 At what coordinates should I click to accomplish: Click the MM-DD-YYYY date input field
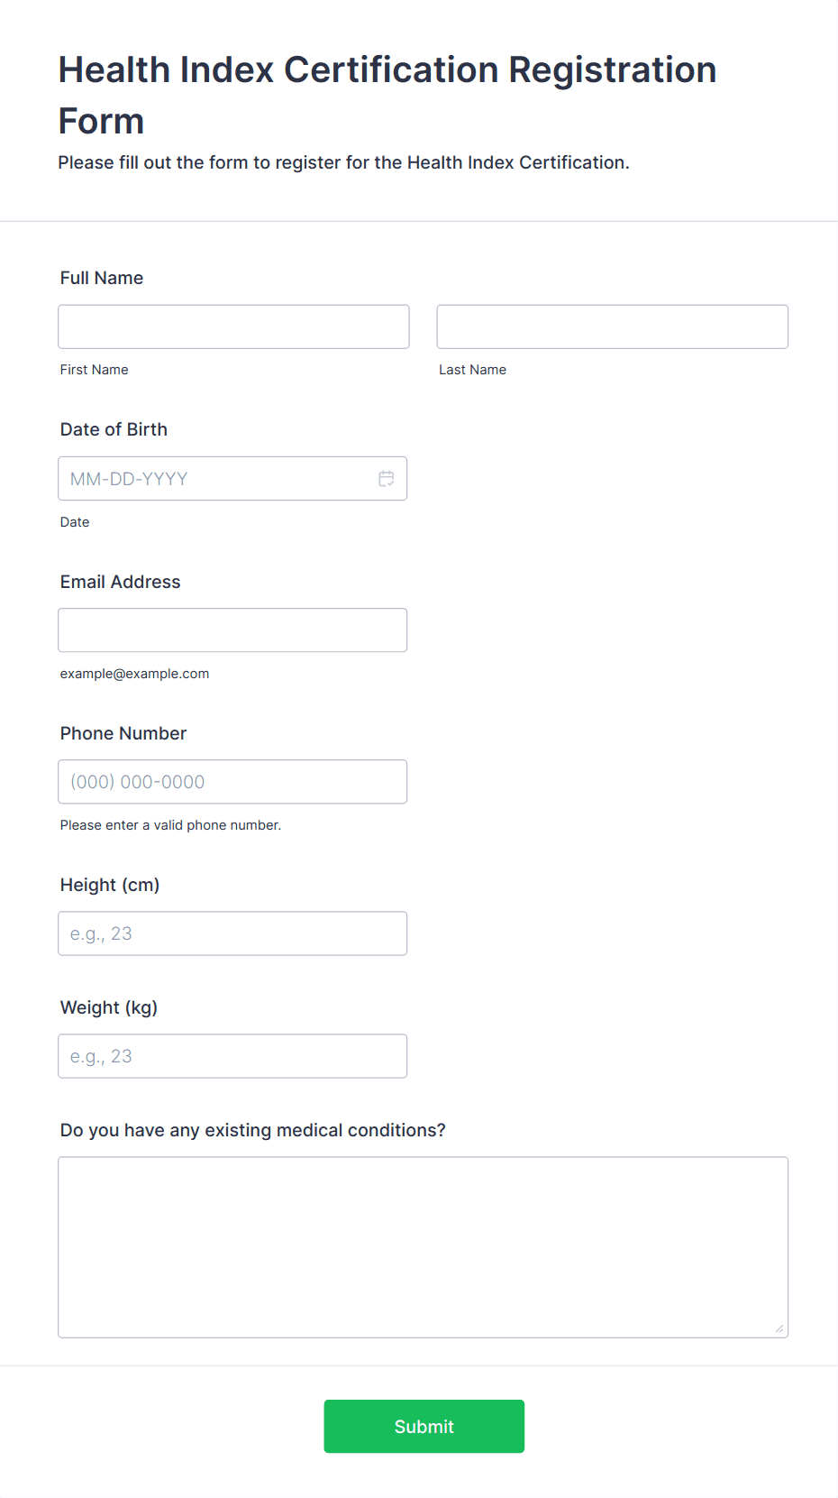(216, 479)
